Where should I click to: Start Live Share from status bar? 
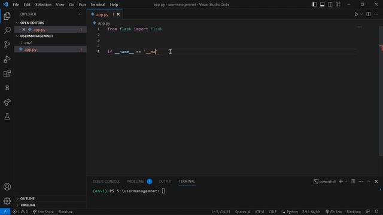point(43,212)
